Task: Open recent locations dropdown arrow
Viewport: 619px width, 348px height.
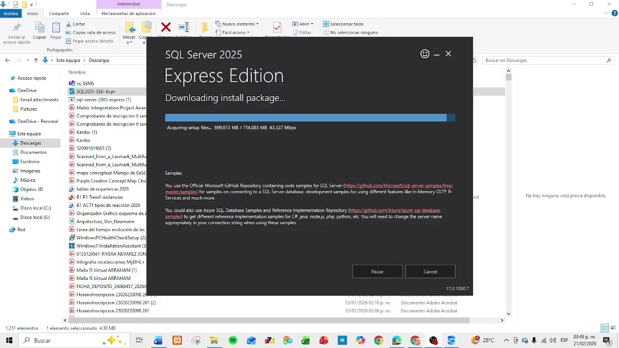Action: coord(28,60)
